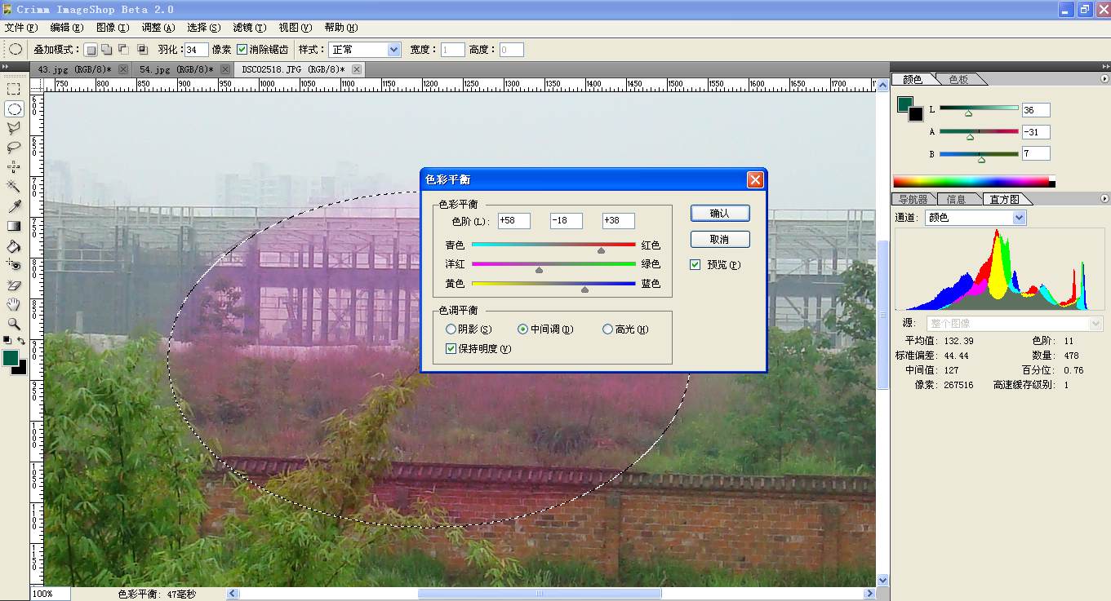Click the 取消 button in the dialog
Screen dimensions: 1111x601
tap(719, 240)
